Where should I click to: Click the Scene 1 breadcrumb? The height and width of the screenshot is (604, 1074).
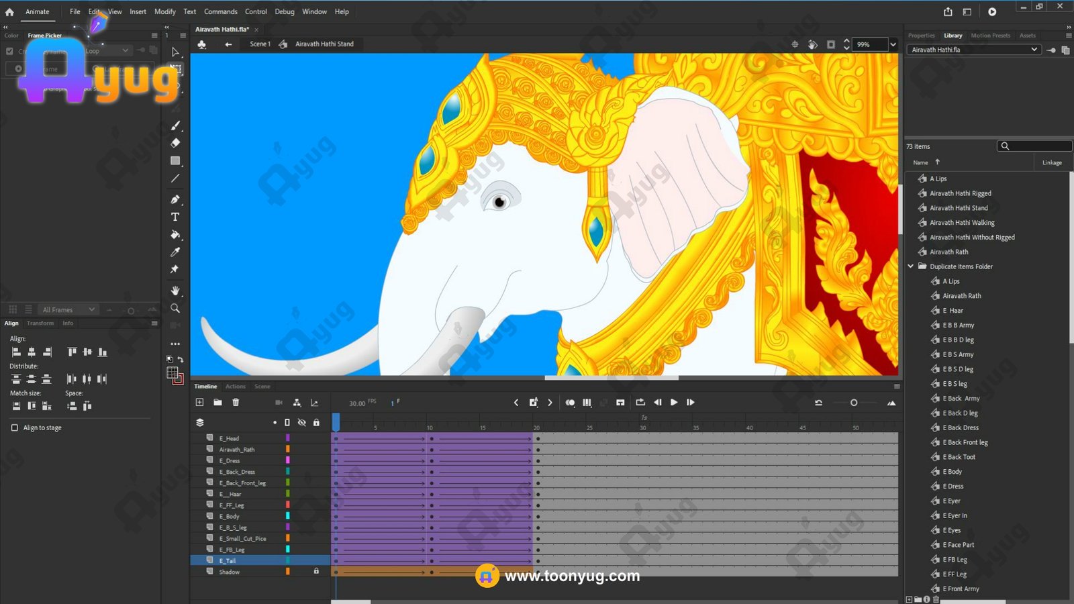[x=260, y=44]
